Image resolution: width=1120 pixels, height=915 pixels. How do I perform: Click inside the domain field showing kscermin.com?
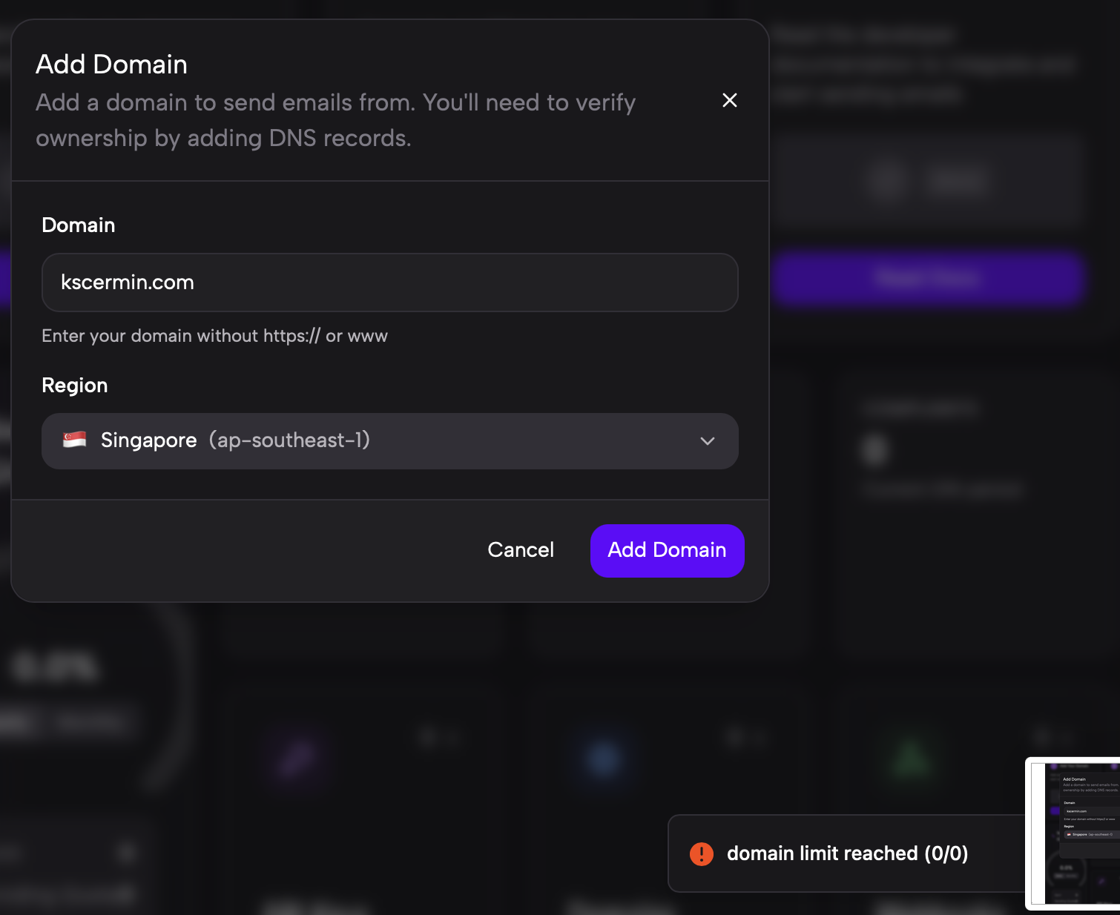389,283
